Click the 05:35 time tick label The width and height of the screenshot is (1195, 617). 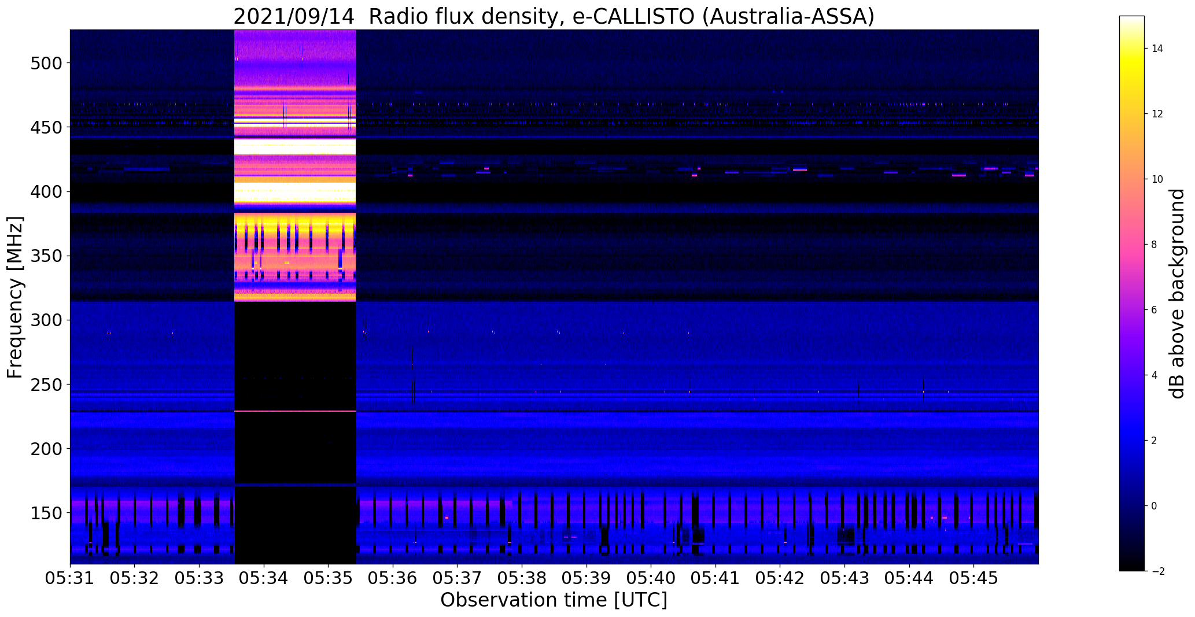328,578
